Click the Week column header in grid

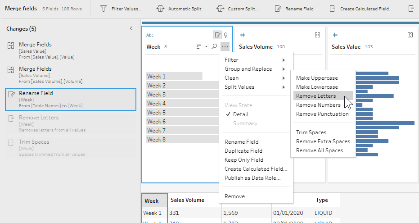[x=154, y=200]
